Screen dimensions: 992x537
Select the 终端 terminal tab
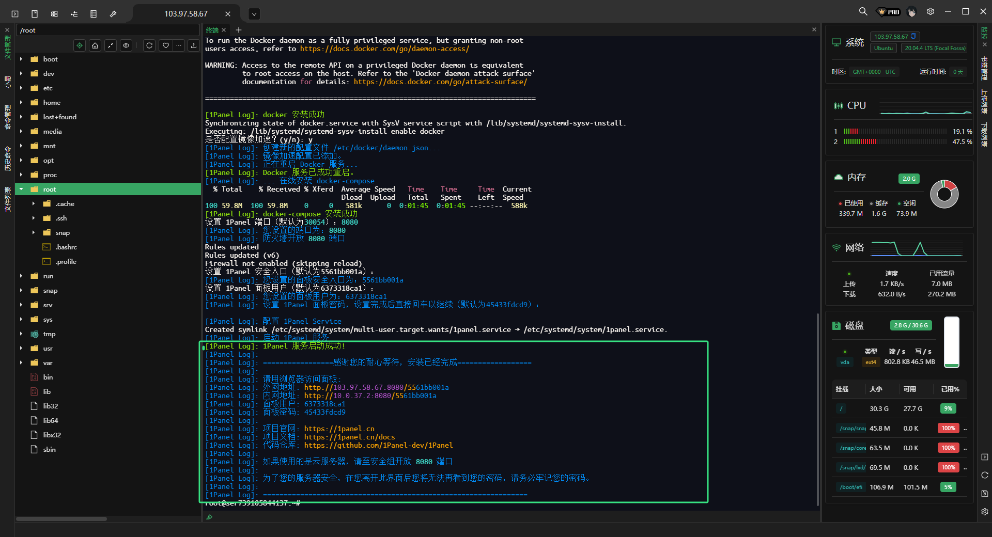(212, 30)
